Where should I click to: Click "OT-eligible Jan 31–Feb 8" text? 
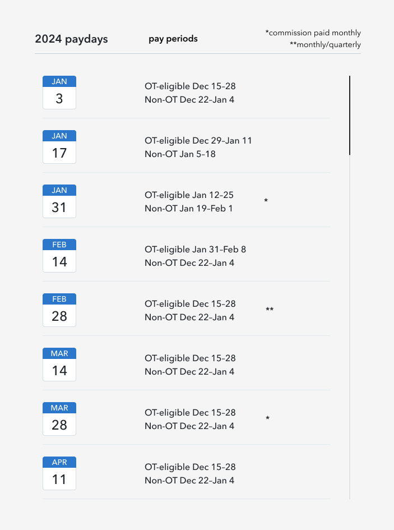point(195,249)
